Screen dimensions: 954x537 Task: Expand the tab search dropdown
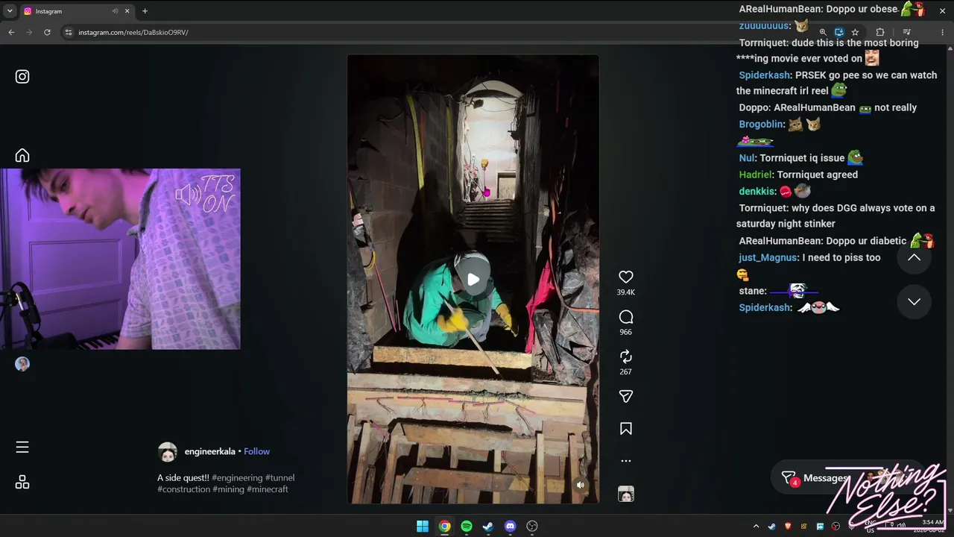[x=10, y=11]
